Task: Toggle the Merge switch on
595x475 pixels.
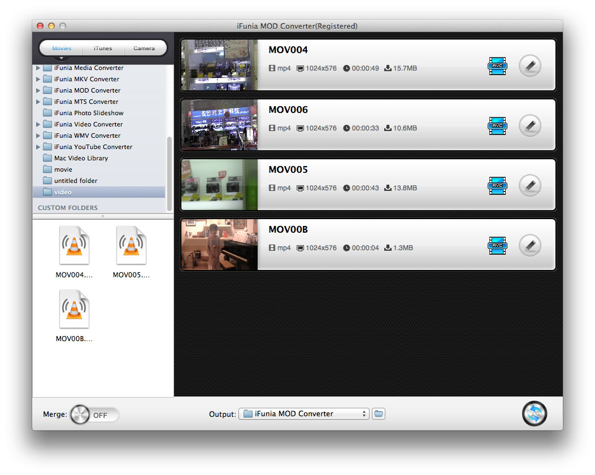Action: point(94,415)
